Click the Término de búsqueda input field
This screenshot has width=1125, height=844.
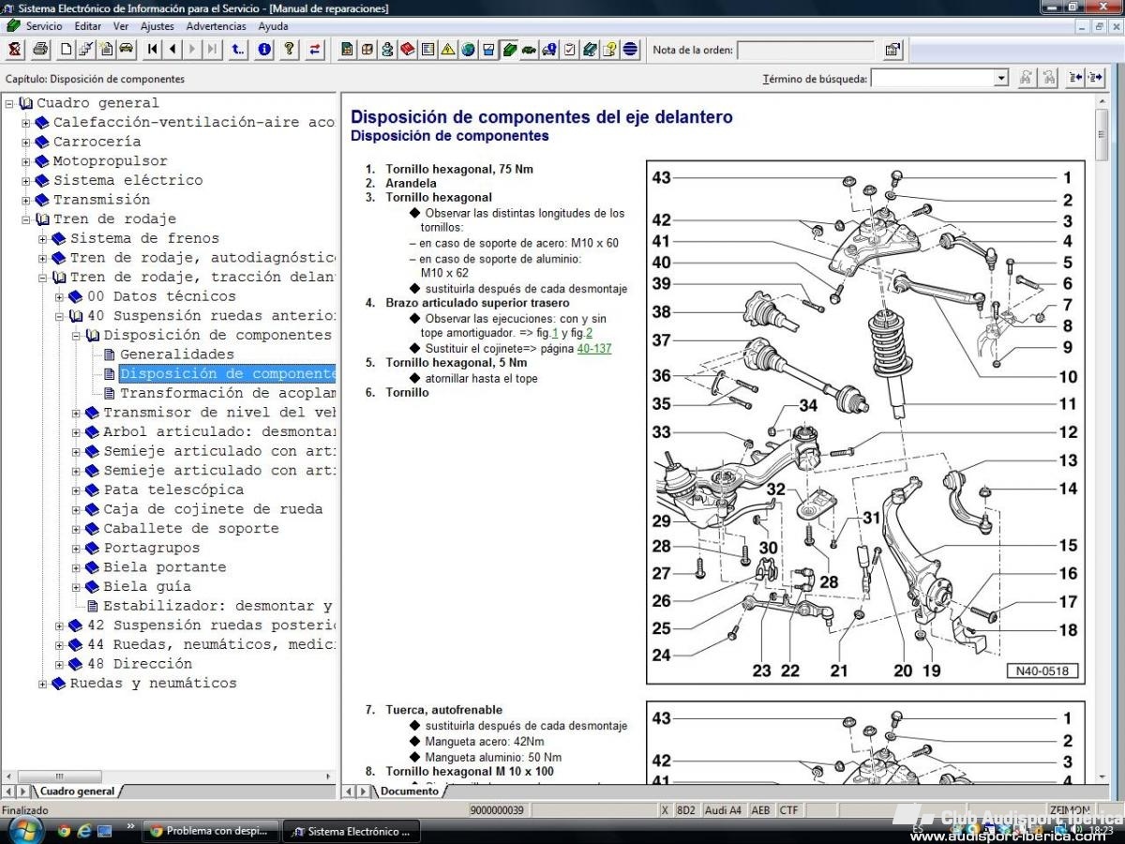pyautogui.click(x=932, y=78)
